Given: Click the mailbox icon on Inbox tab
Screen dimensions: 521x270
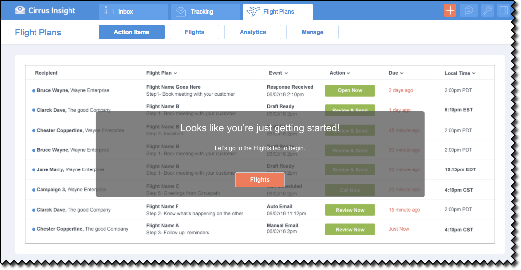Looking at the screenshot, I should tap(108, 12).
